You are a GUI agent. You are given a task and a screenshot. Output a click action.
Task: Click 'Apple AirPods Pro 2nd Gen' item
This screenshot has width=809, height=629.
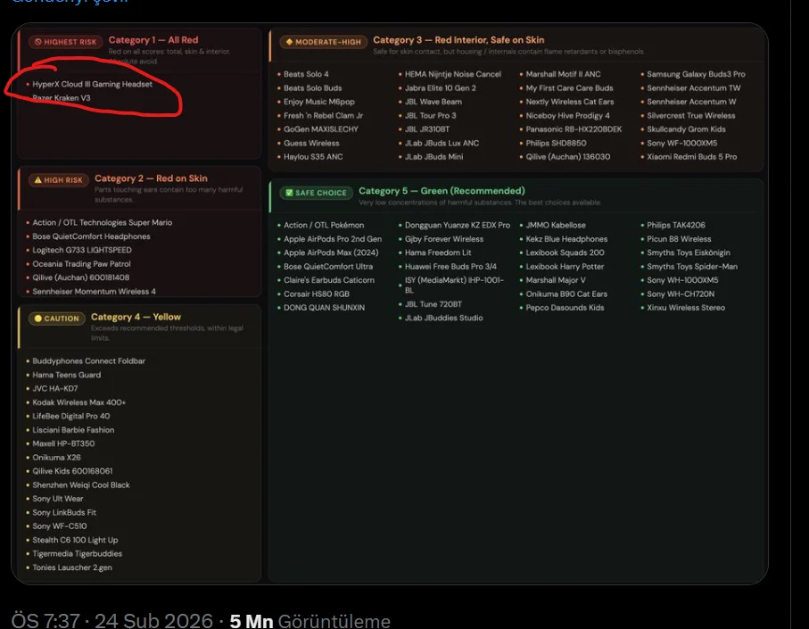point(333,239)
